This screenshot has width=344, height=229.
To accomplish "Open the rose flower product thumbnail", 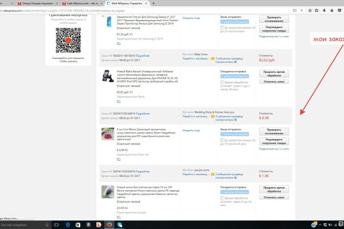I will pos(106,135).
